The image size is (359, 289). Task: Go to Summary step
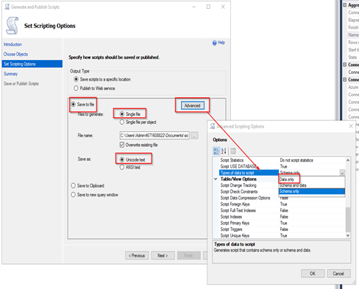coord(10,73)
